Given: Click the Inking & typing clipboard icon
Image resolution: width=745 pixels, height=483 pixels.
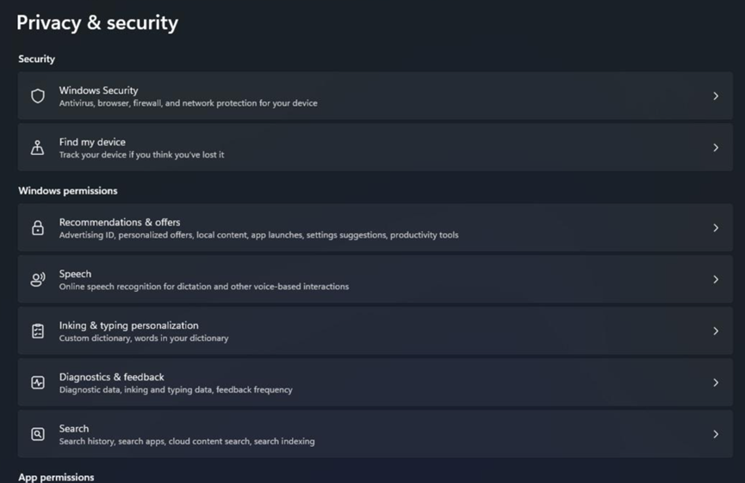Looking at the screenshot, I should point(38,331).
